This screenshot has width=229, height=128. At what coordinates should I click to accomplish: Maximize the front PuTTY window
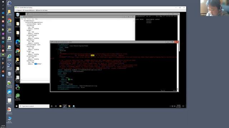[172, 42]
